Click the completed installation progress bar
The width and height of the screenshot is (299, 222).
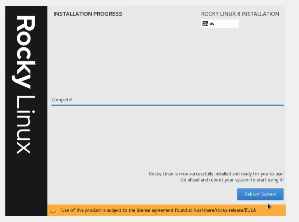[167, 105]
